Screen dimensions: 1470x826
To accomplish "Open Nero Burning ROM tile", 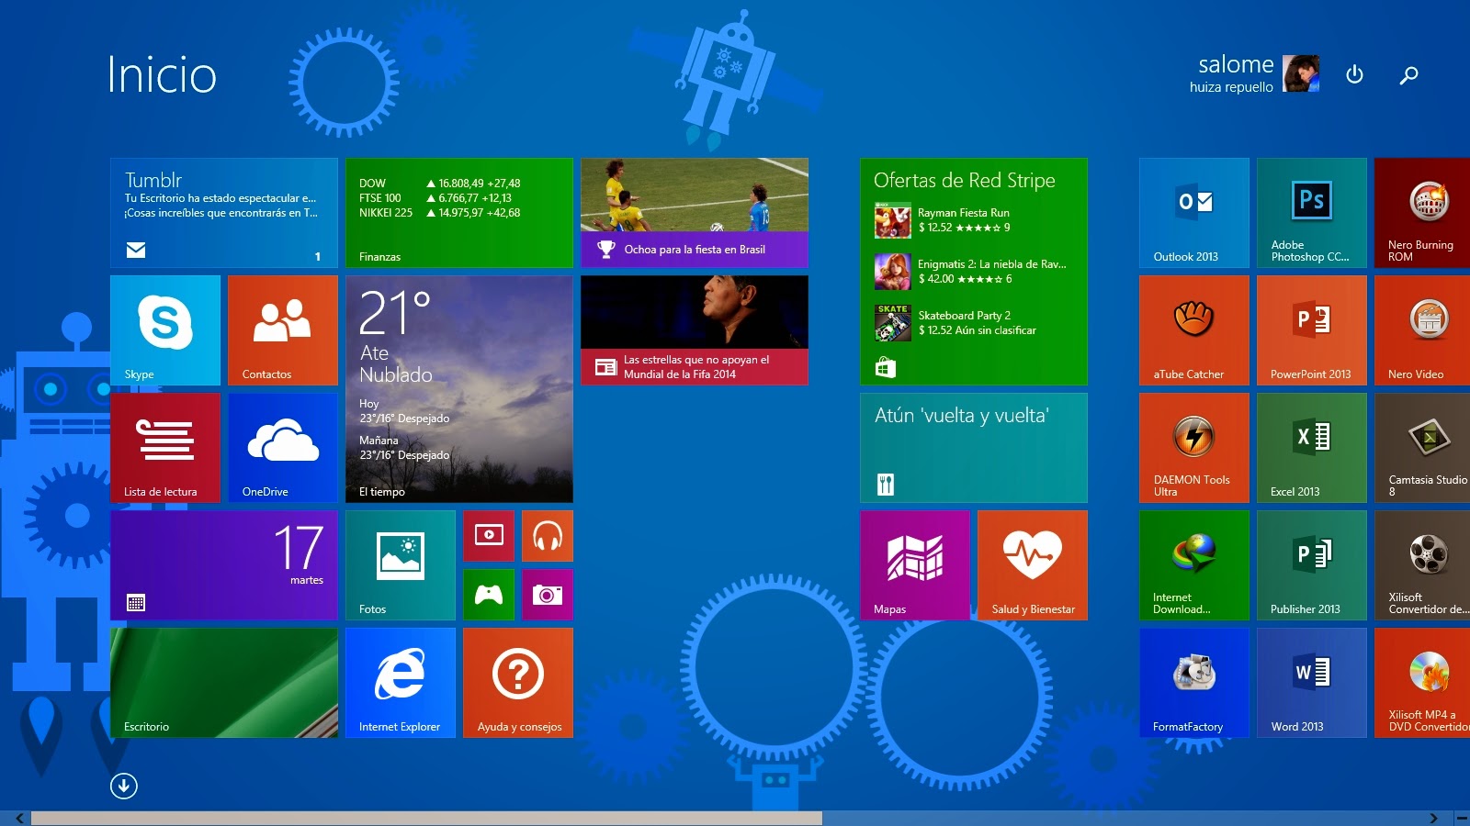I will tap(1422, 213).
